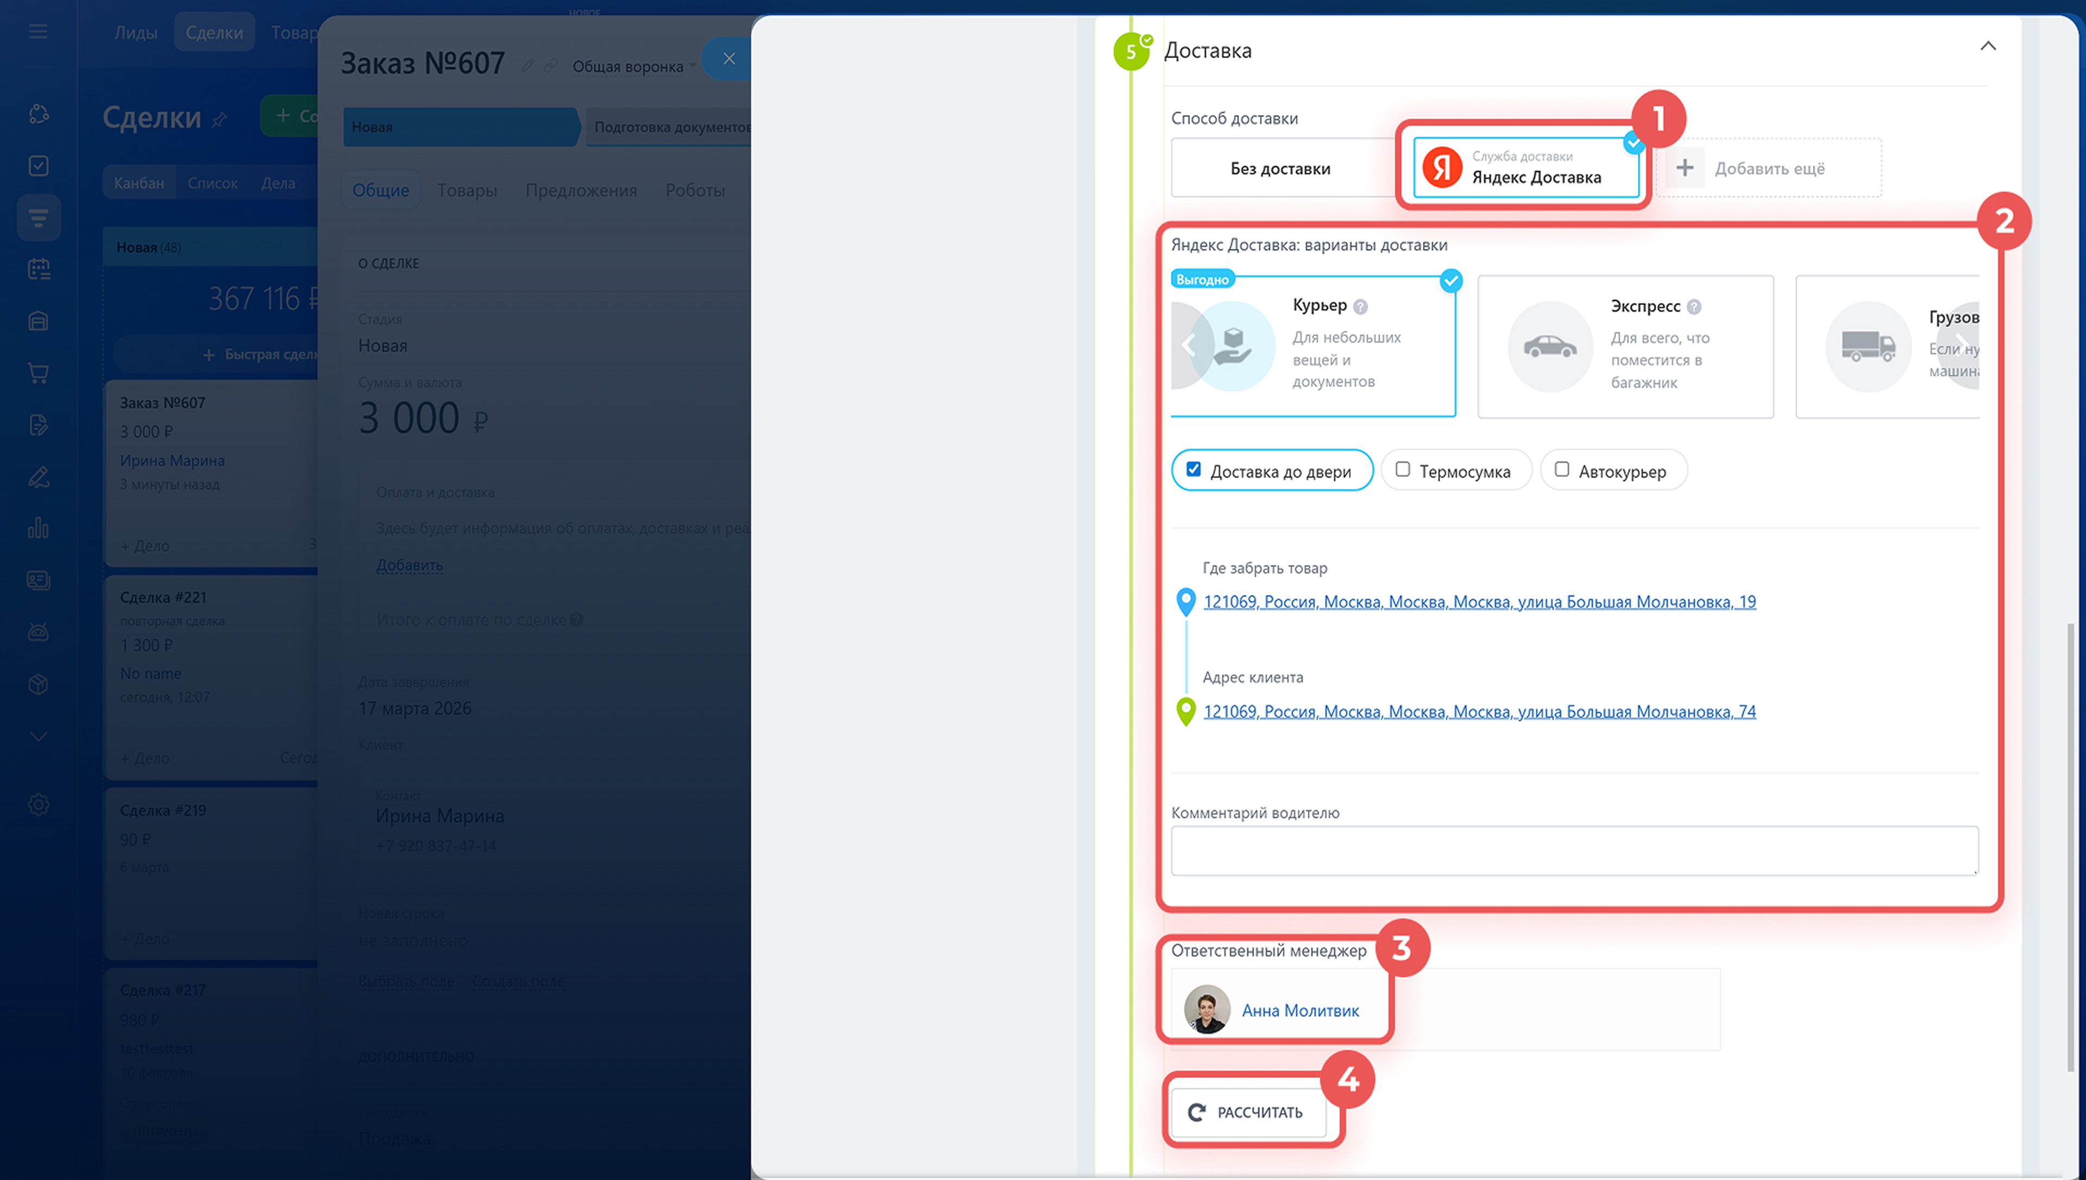Viewport: 2086px width, 1180px height.
Task: Switch to the Лиды tab
Action: [135, 33]
